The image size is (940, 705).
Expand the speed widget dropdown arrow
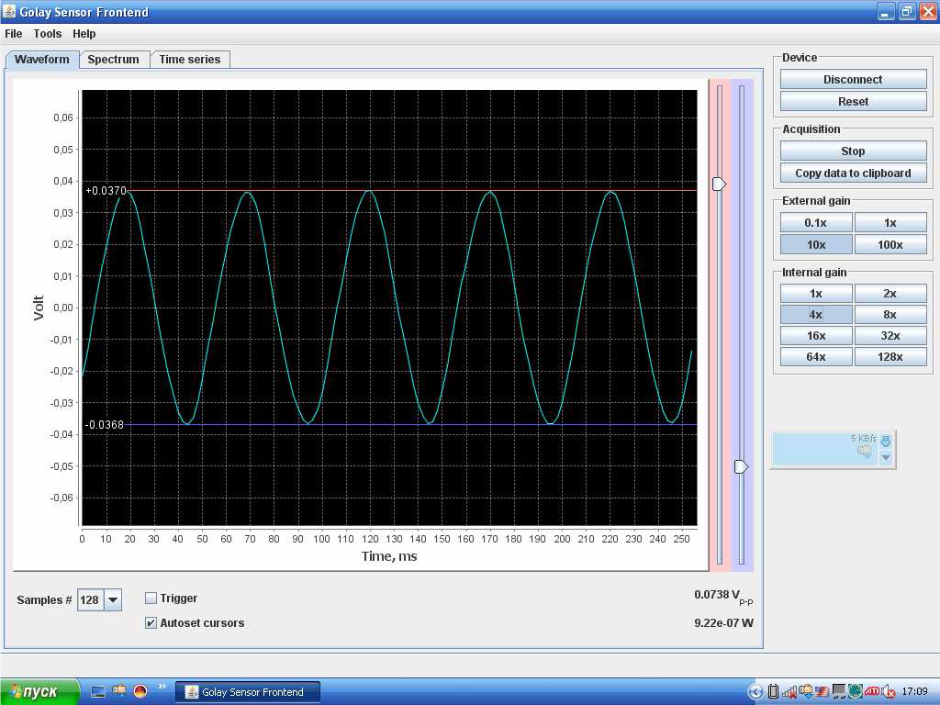tap(886, 457)
